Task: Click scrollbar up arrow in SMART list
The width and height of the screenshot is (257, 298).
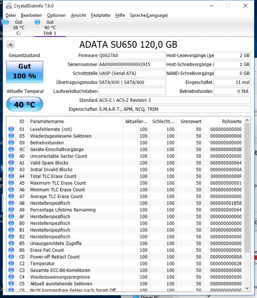Action: 247,120
